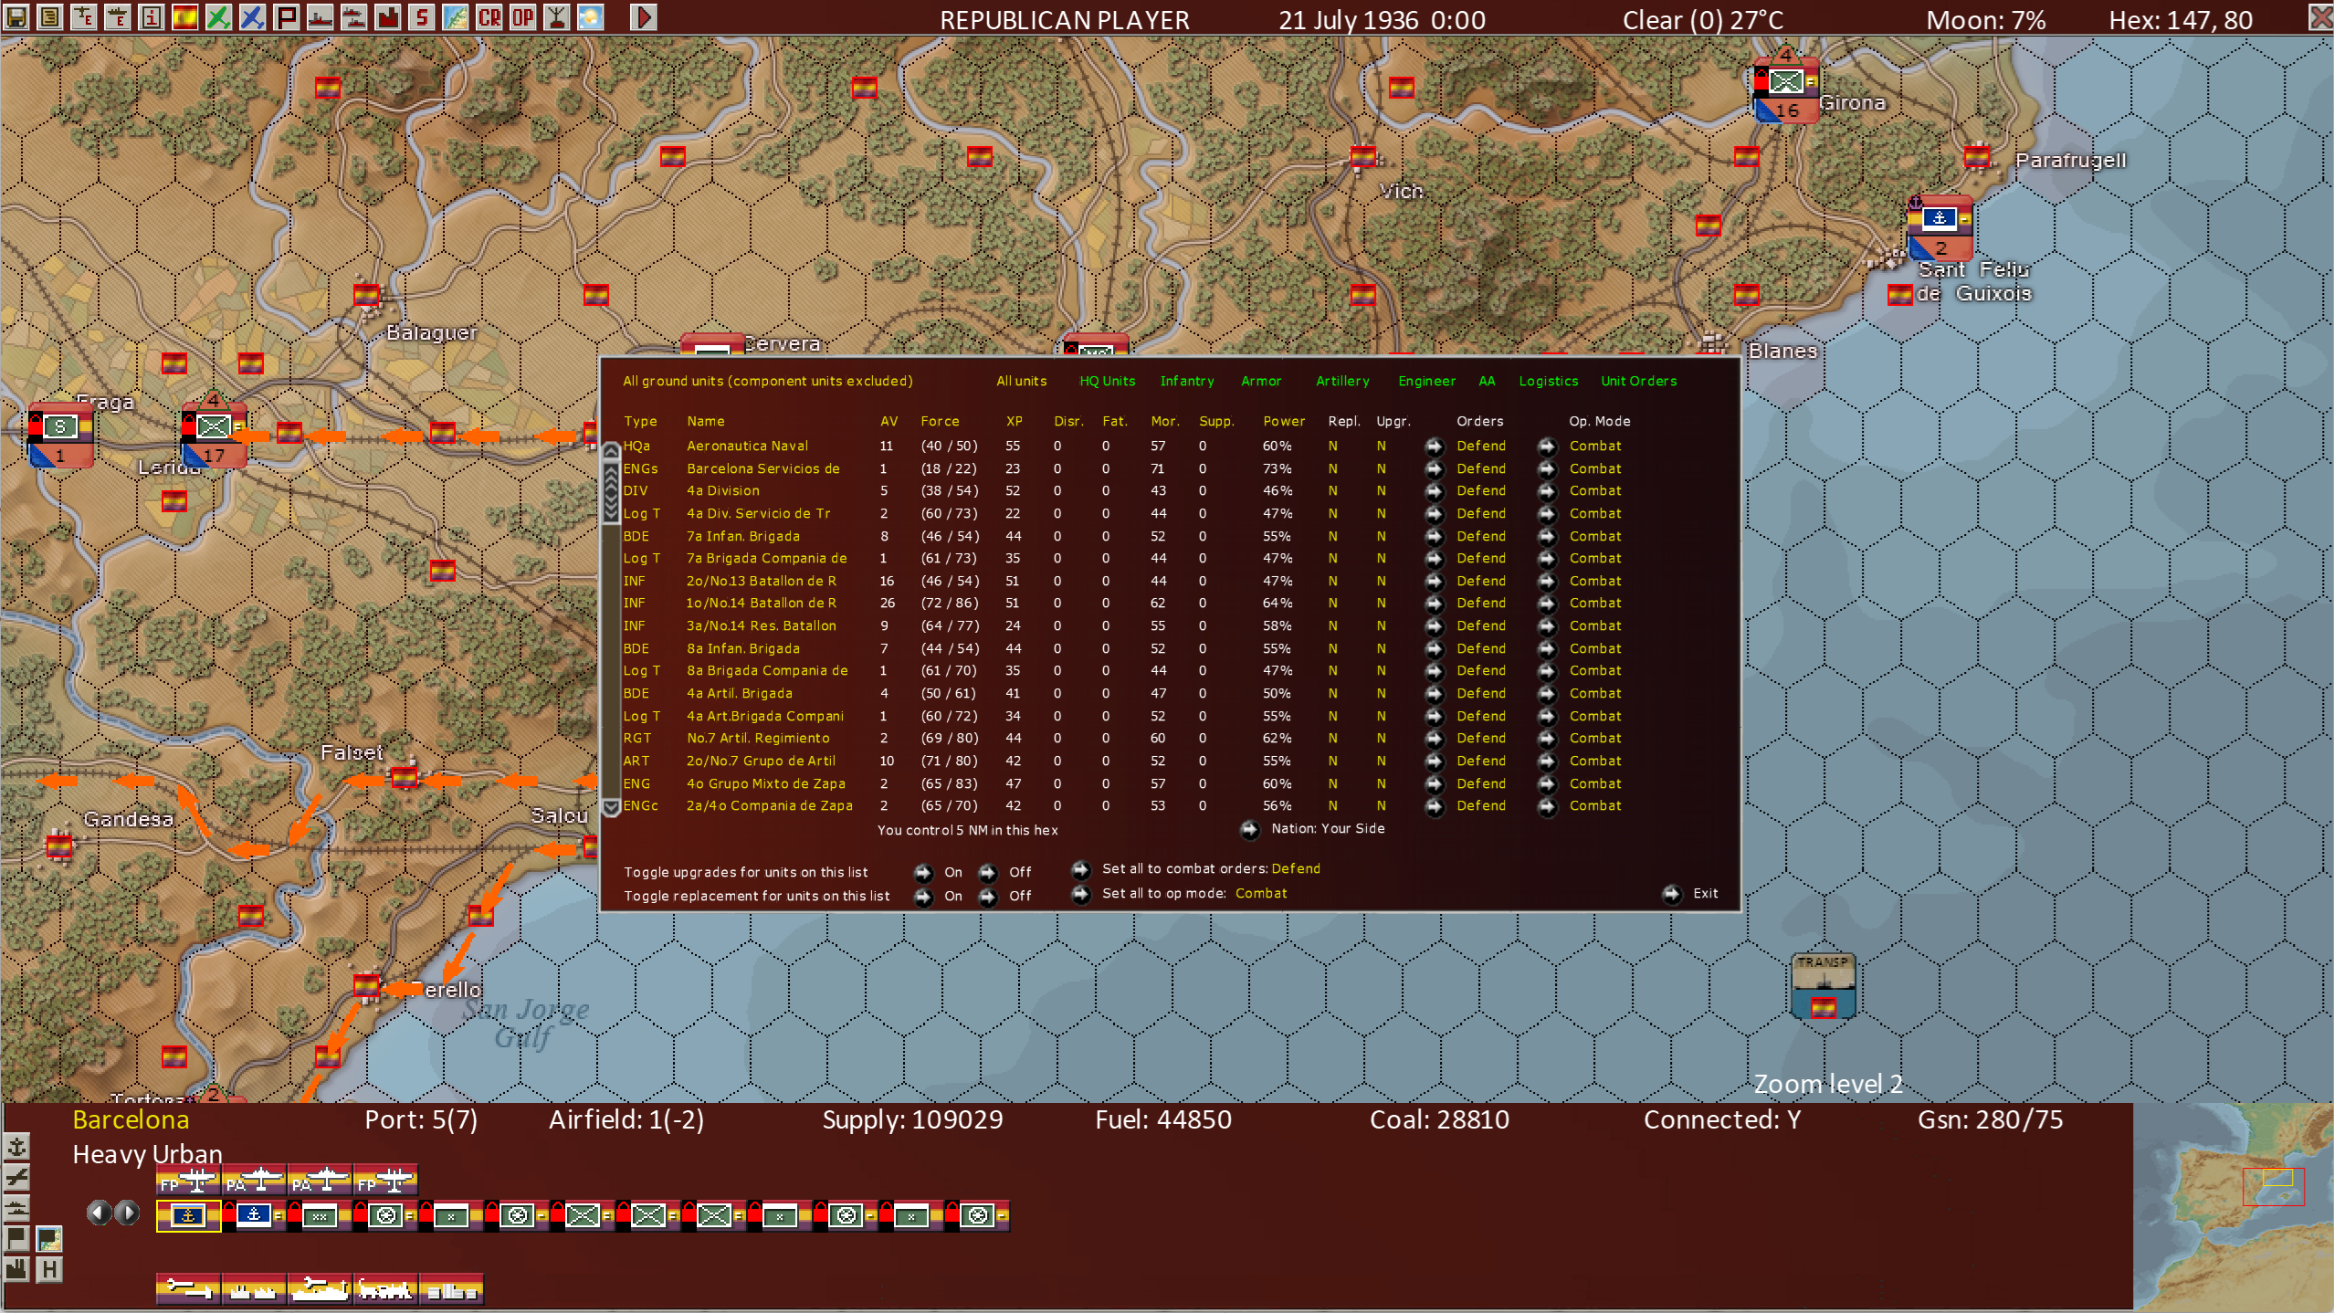Click Exit to close the unit list
This screenshot has width=2334, height=1313.
[1672, 894]
